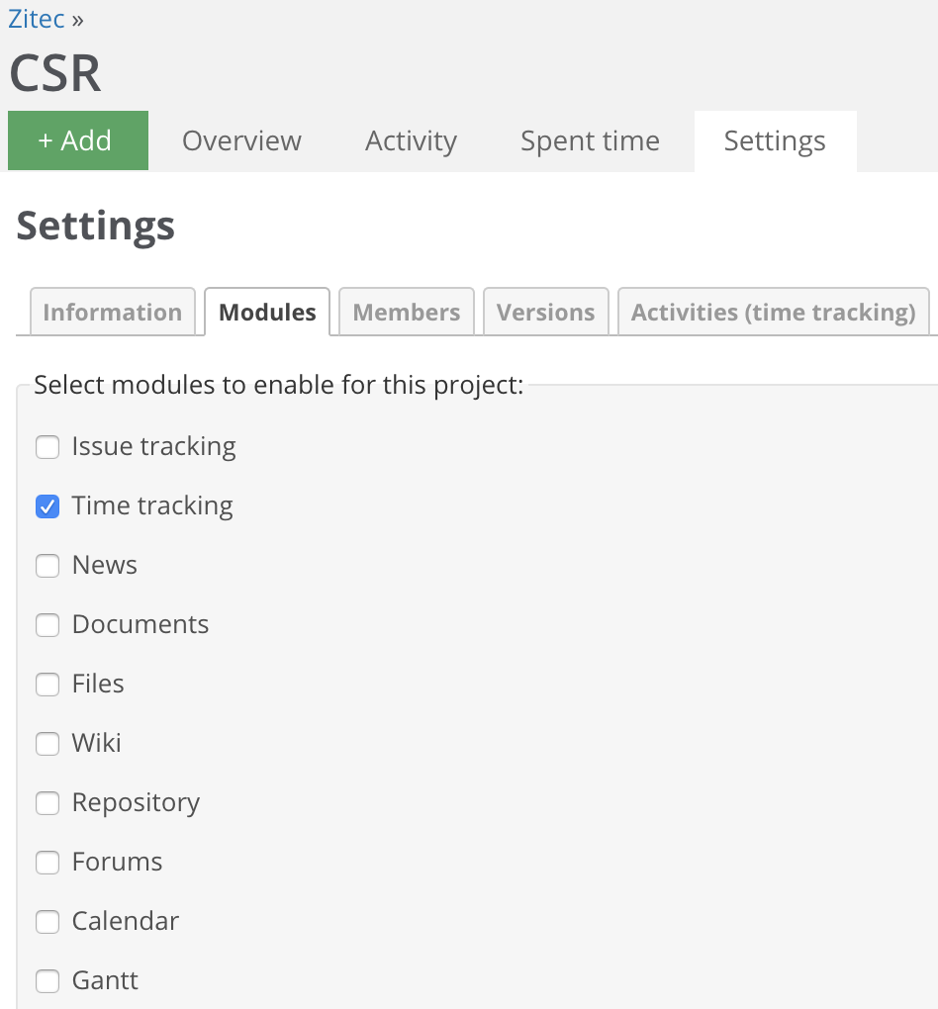Open the Spent time page
The image size is (938, 1009).
click(590, 140)
